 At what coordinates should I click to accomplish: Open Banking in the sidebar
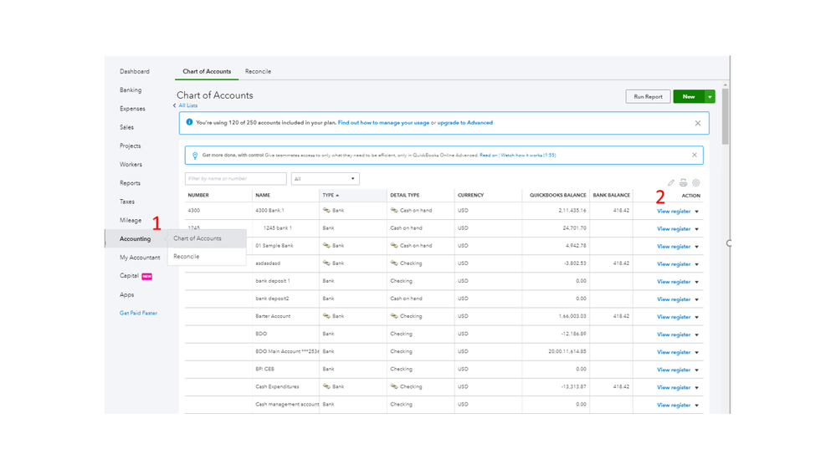pos(131,90)
